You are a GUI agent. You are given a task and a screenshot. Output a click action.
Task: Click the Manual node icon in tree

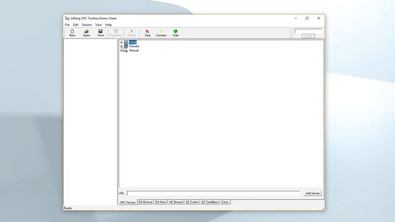point(126,51)
